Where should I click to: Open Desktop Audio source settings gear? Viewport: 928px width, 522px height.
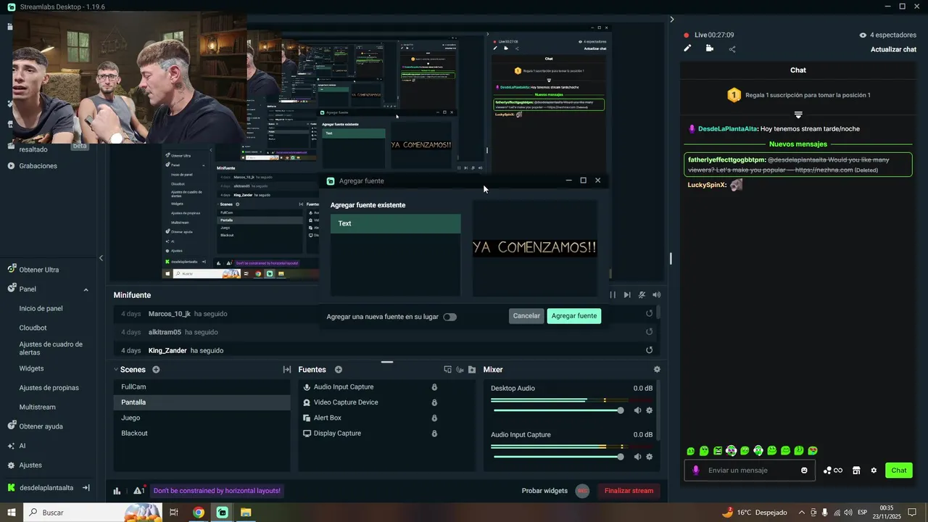649,410
